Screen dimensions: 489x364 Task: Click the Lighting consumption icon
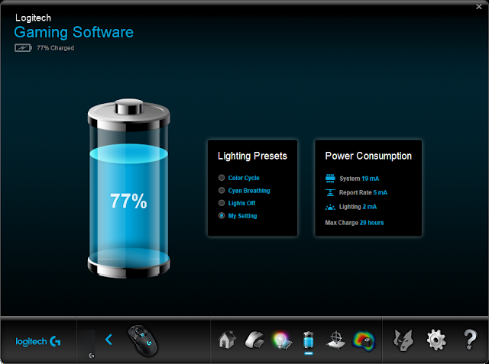click(330, 207)
